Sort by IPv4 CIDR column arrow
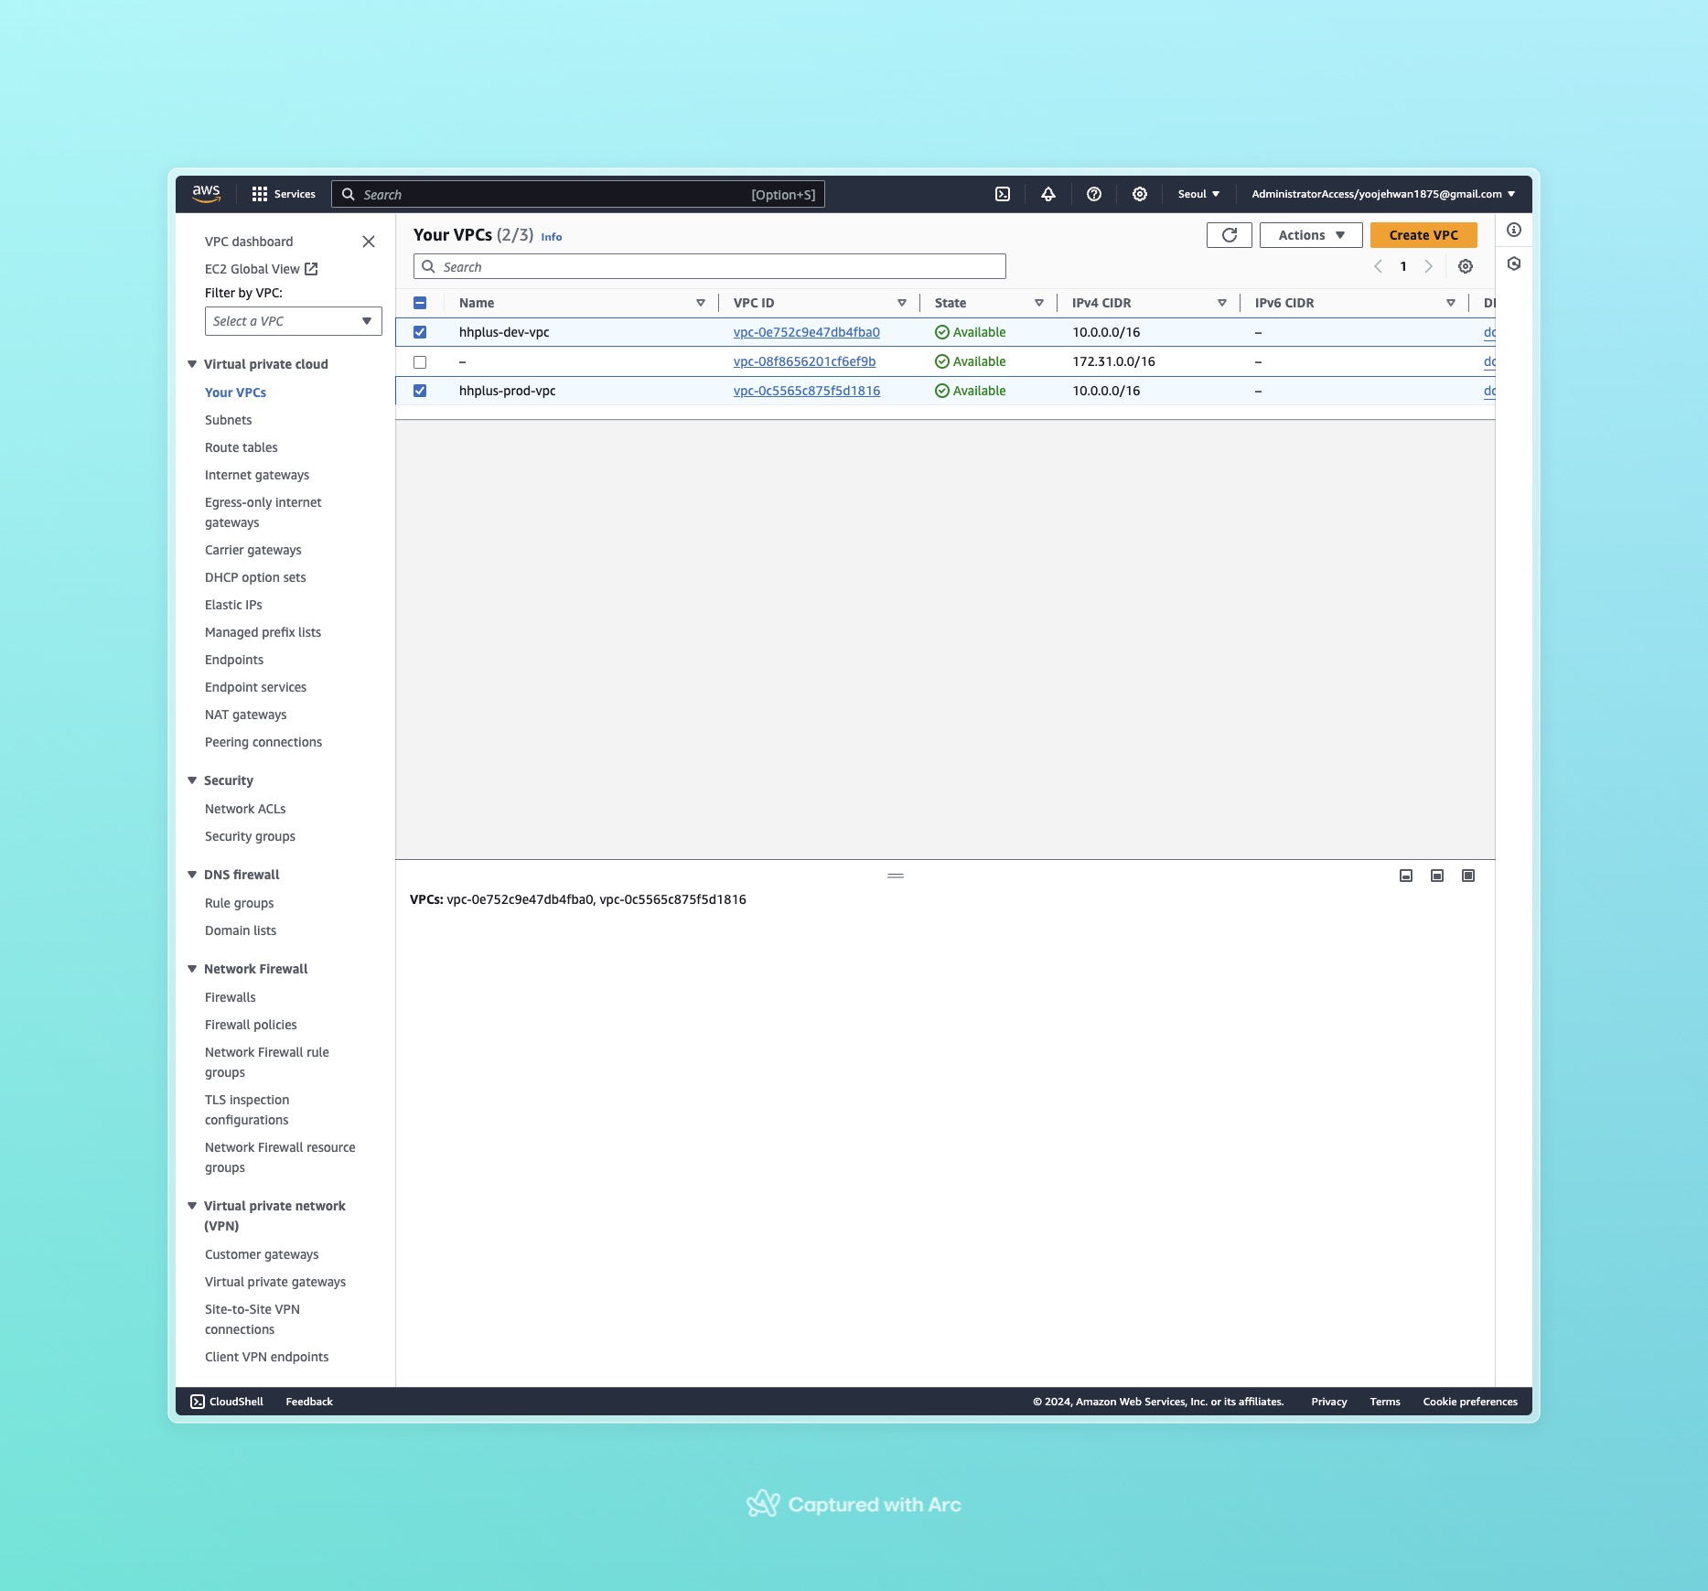 point(1222,303)
